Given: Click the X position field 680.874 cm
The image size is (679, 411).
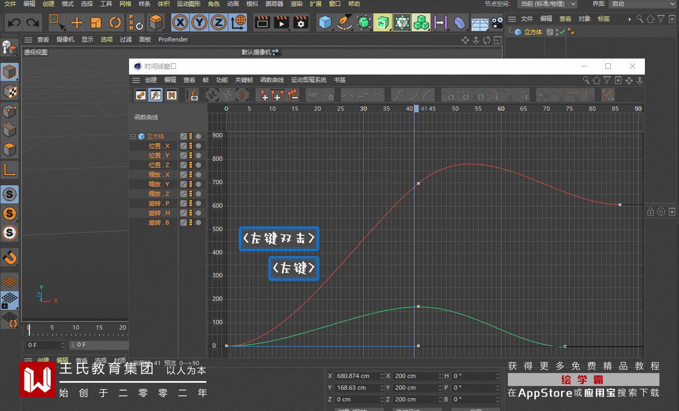Looking at the screenshot, I should [x=360, y=376].
